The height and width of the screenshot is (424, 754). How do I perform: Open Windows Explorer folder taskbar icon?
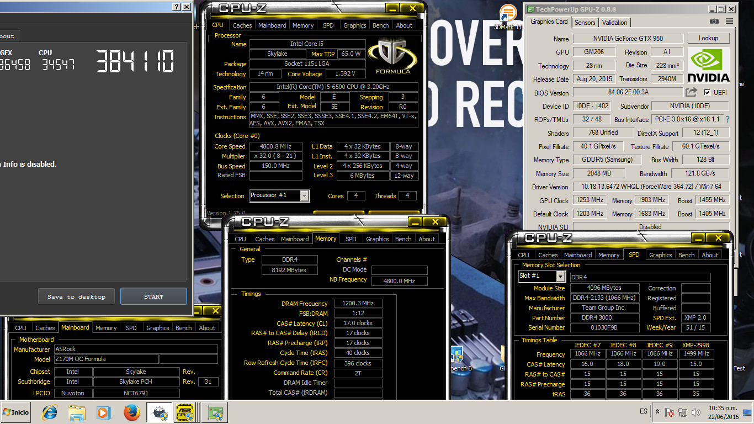77,412
